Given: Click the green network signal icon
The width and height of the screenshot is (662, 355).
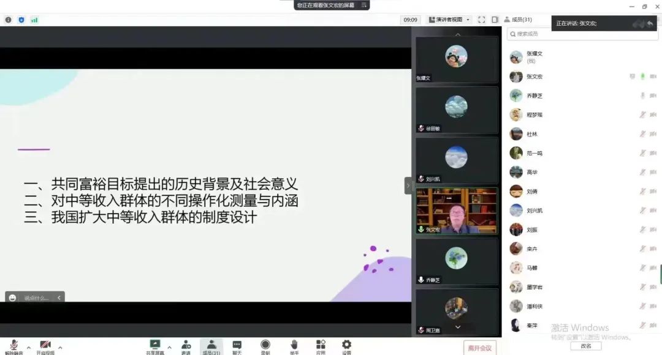Looking at the screenshot, I should (x=34, y=20).
